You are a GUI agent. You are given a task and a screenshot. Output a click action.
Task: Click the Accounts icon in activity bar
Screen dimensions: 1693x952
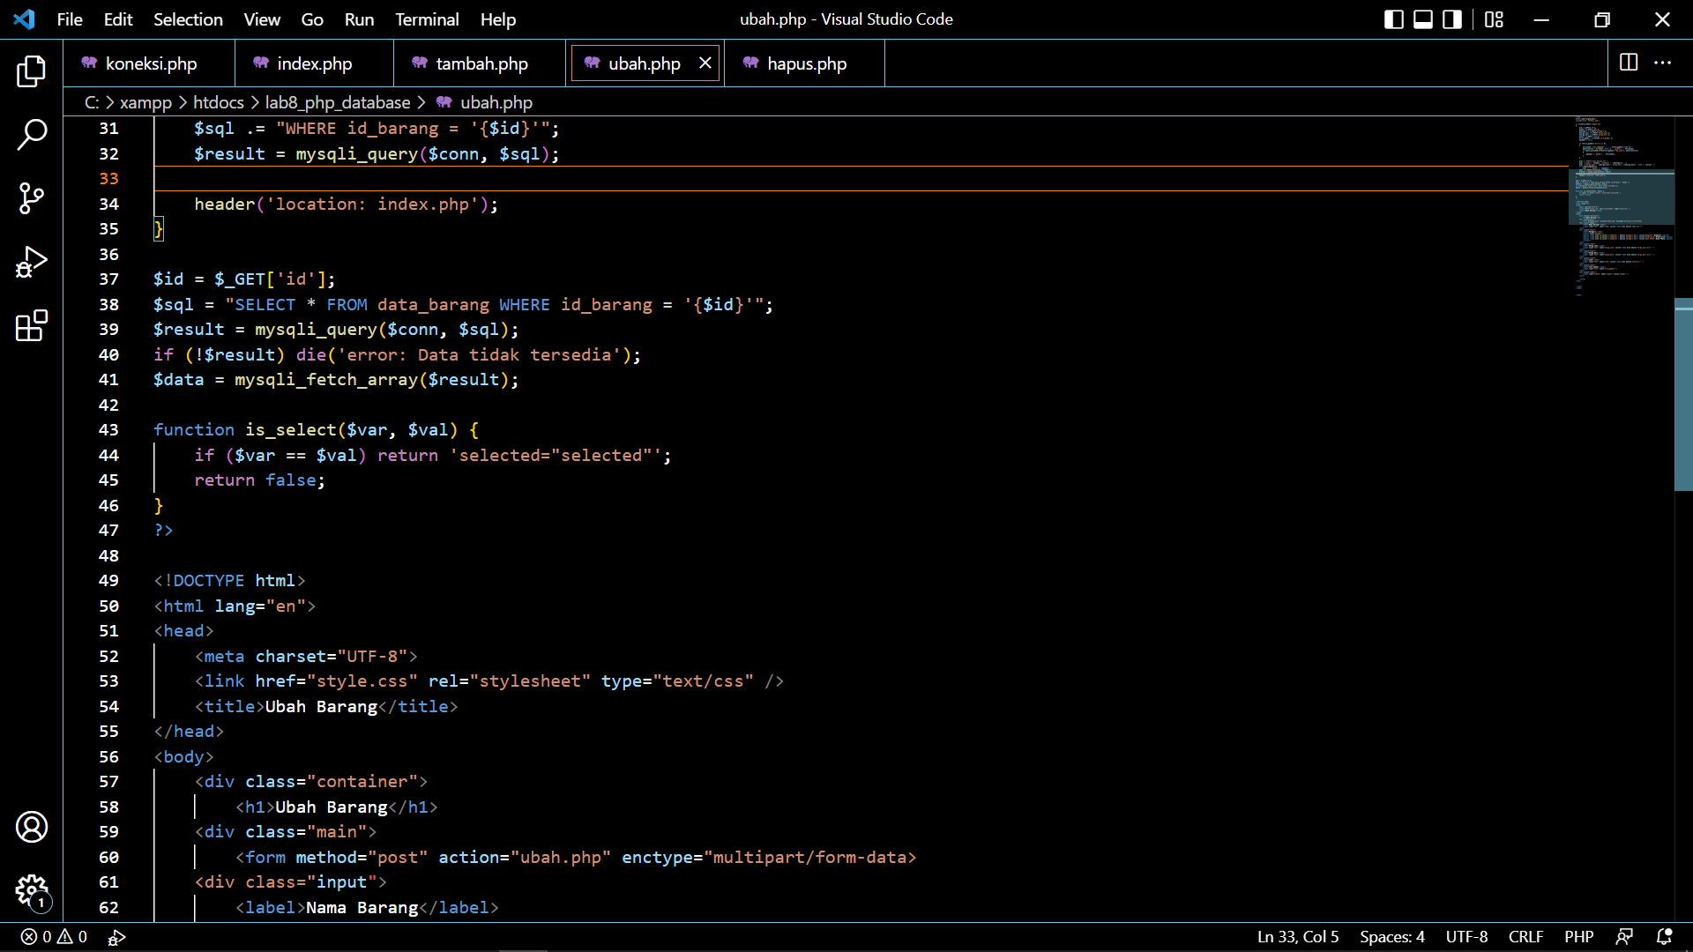[x=32, y=827]
